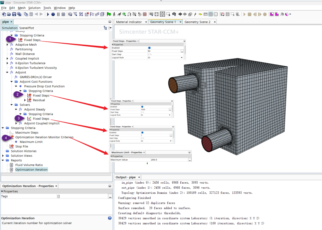Click the Maximum Value field showing 200.0
Image resolution: width=322 pixels, height=230 pixels.
point(169,160)
